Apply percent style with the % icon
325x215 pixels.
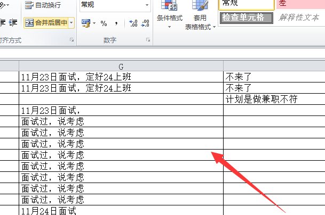(104, 23)
